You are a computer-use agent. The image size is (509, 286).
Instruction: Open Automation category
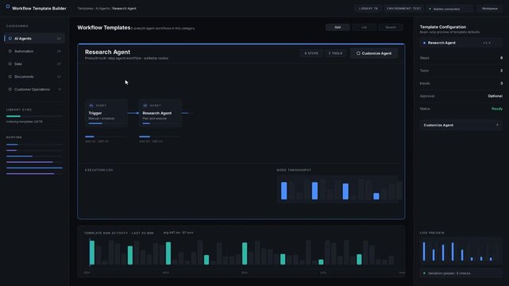(34, 51)
